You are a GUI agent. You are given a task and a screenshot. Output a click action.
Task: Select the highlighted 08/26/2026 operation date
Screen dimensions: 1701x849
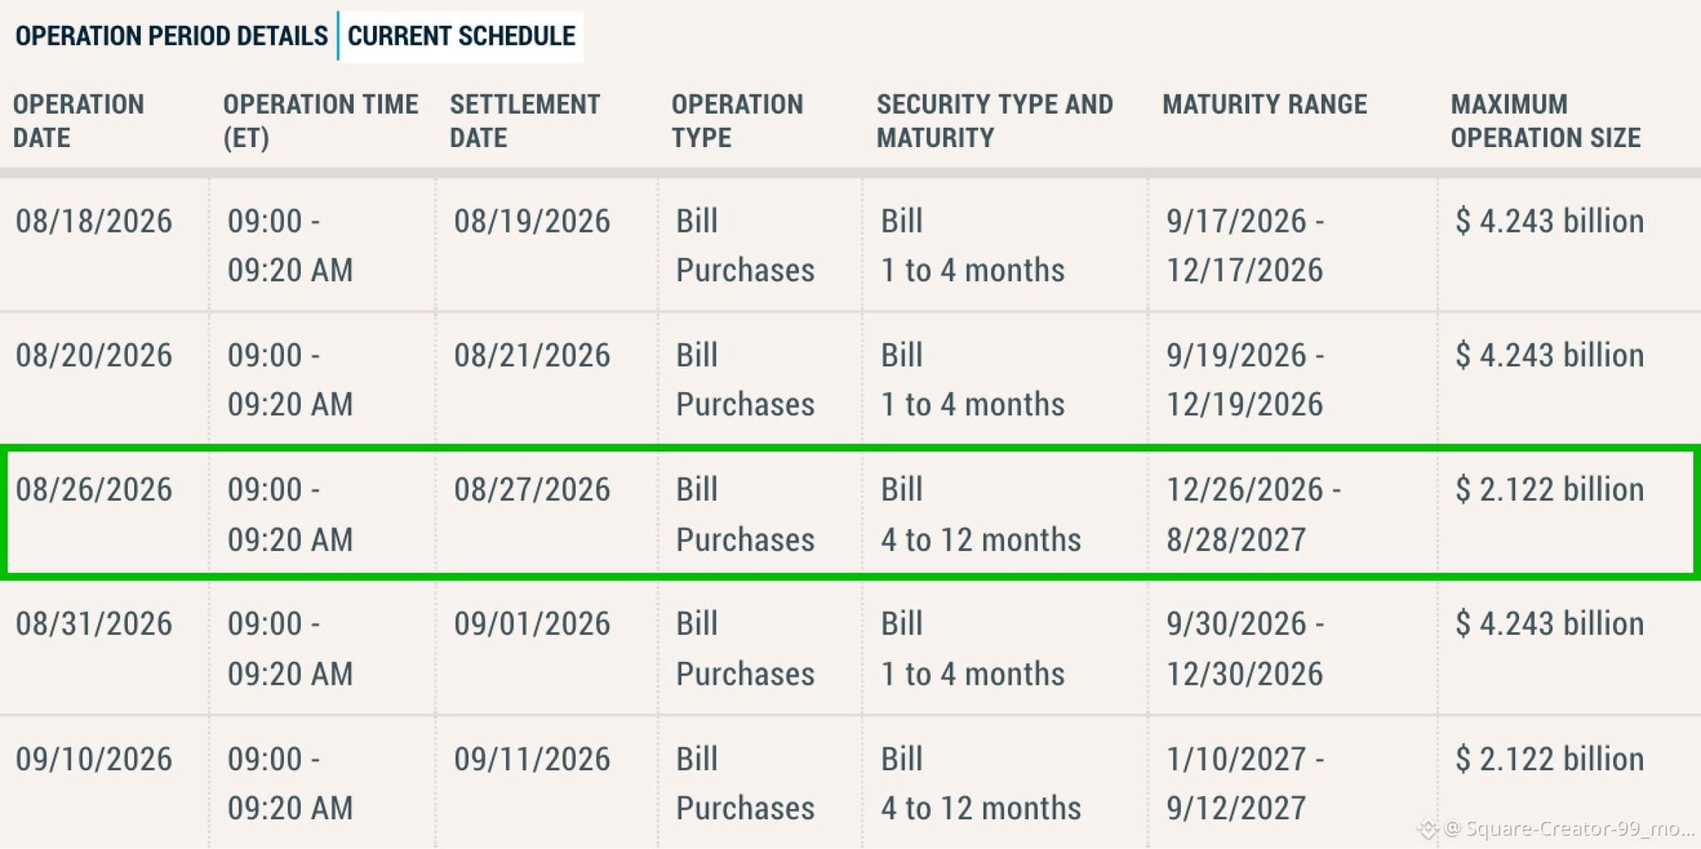click(94, 490)
